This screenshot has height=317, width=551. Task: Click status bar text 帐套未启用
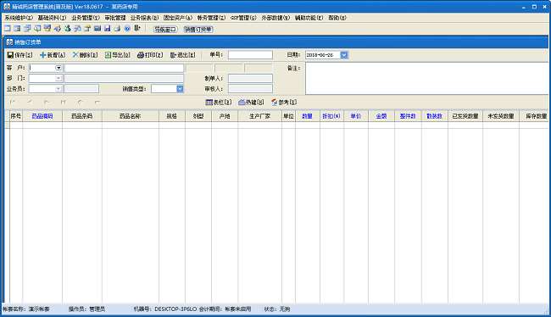(238, 309)
